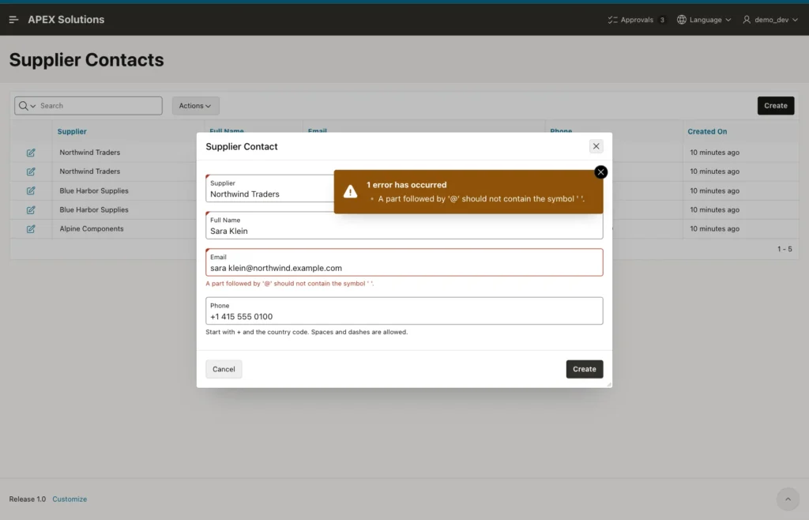Image resolution: width=809 pixels, height=520 pixels.
Task: Click the 1 - 5 pagination text
Action: 785,249
